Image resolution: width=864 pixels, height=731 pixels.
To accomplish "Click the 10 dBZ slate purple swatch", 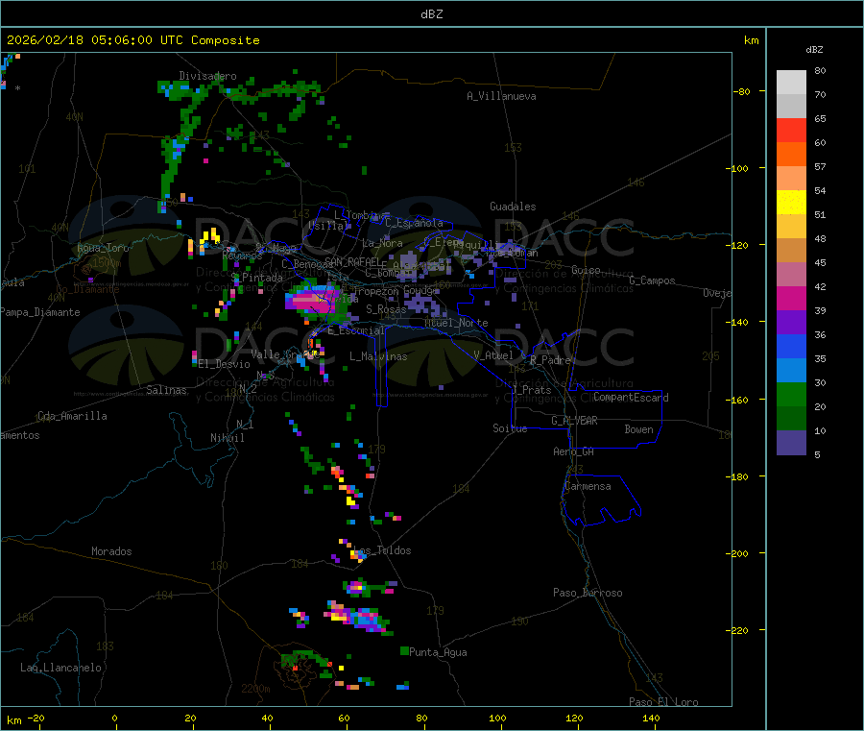I will point(791,443).
